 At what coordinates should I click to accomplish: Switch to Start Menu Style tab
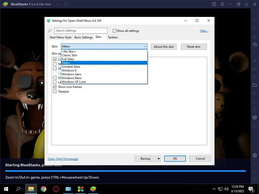(x=60, y=37)
